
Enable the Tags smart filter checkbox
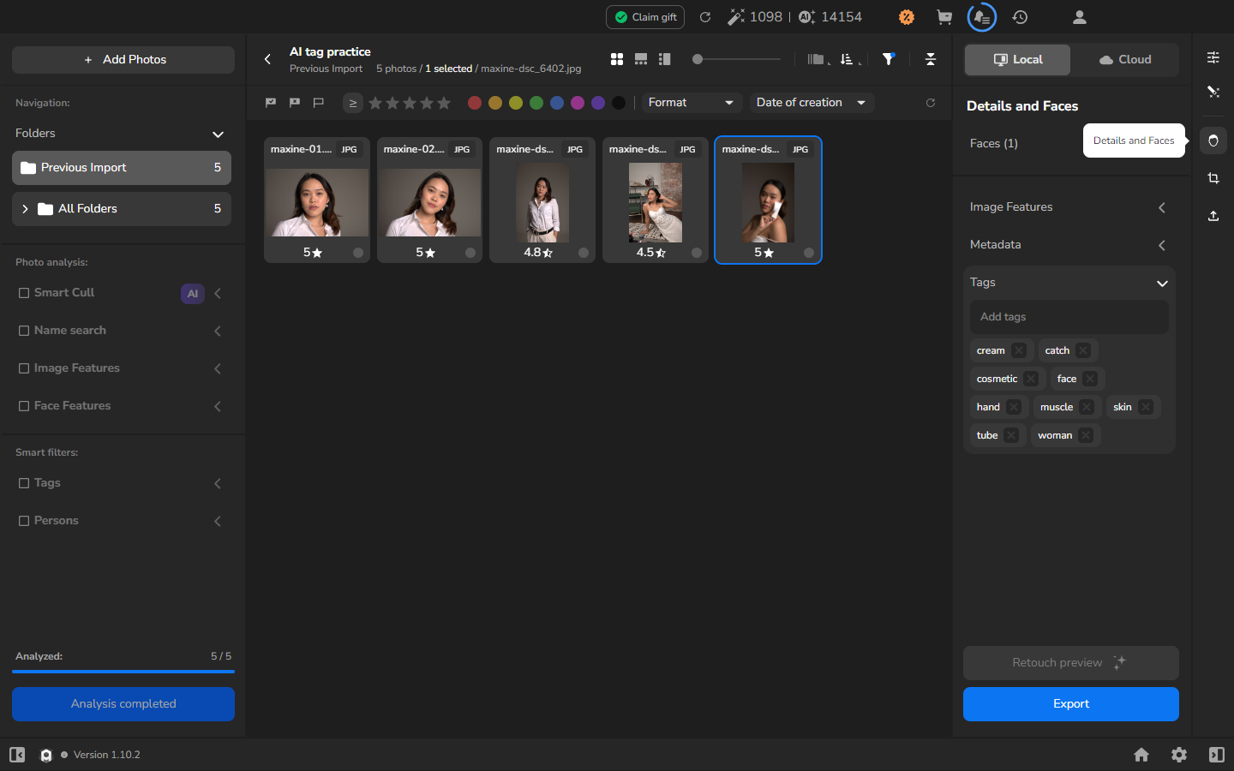(24, 483)
